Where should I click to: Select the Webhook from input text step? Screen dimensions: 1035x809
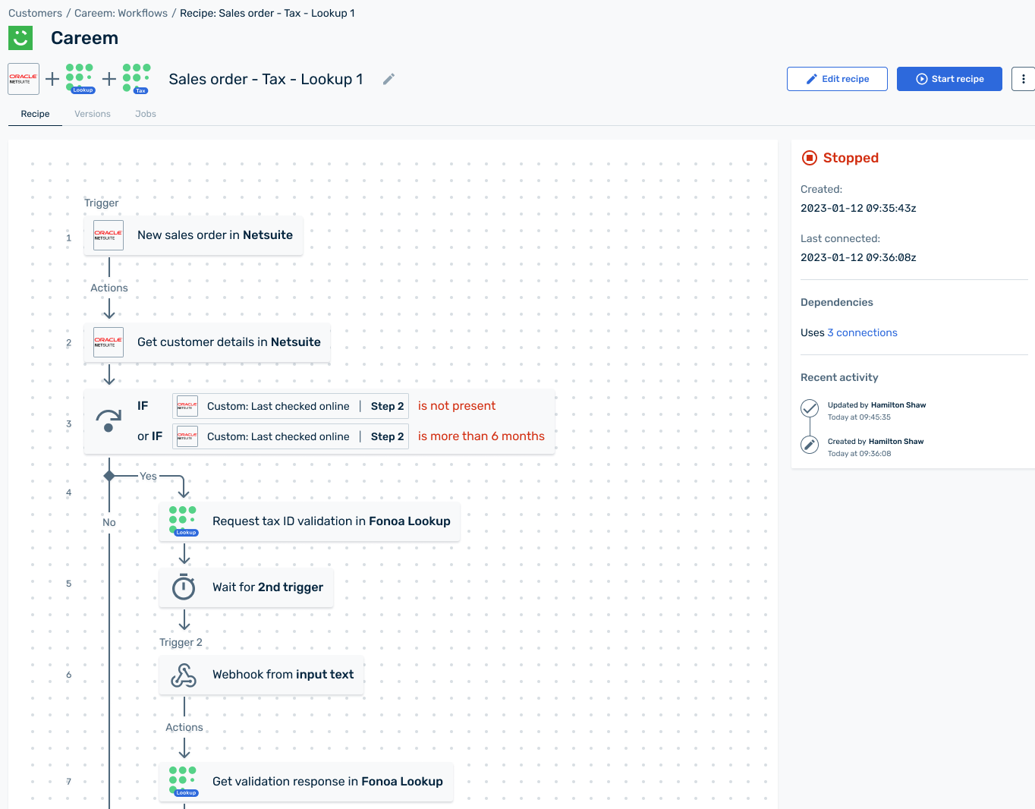click(x=261, y=675)
